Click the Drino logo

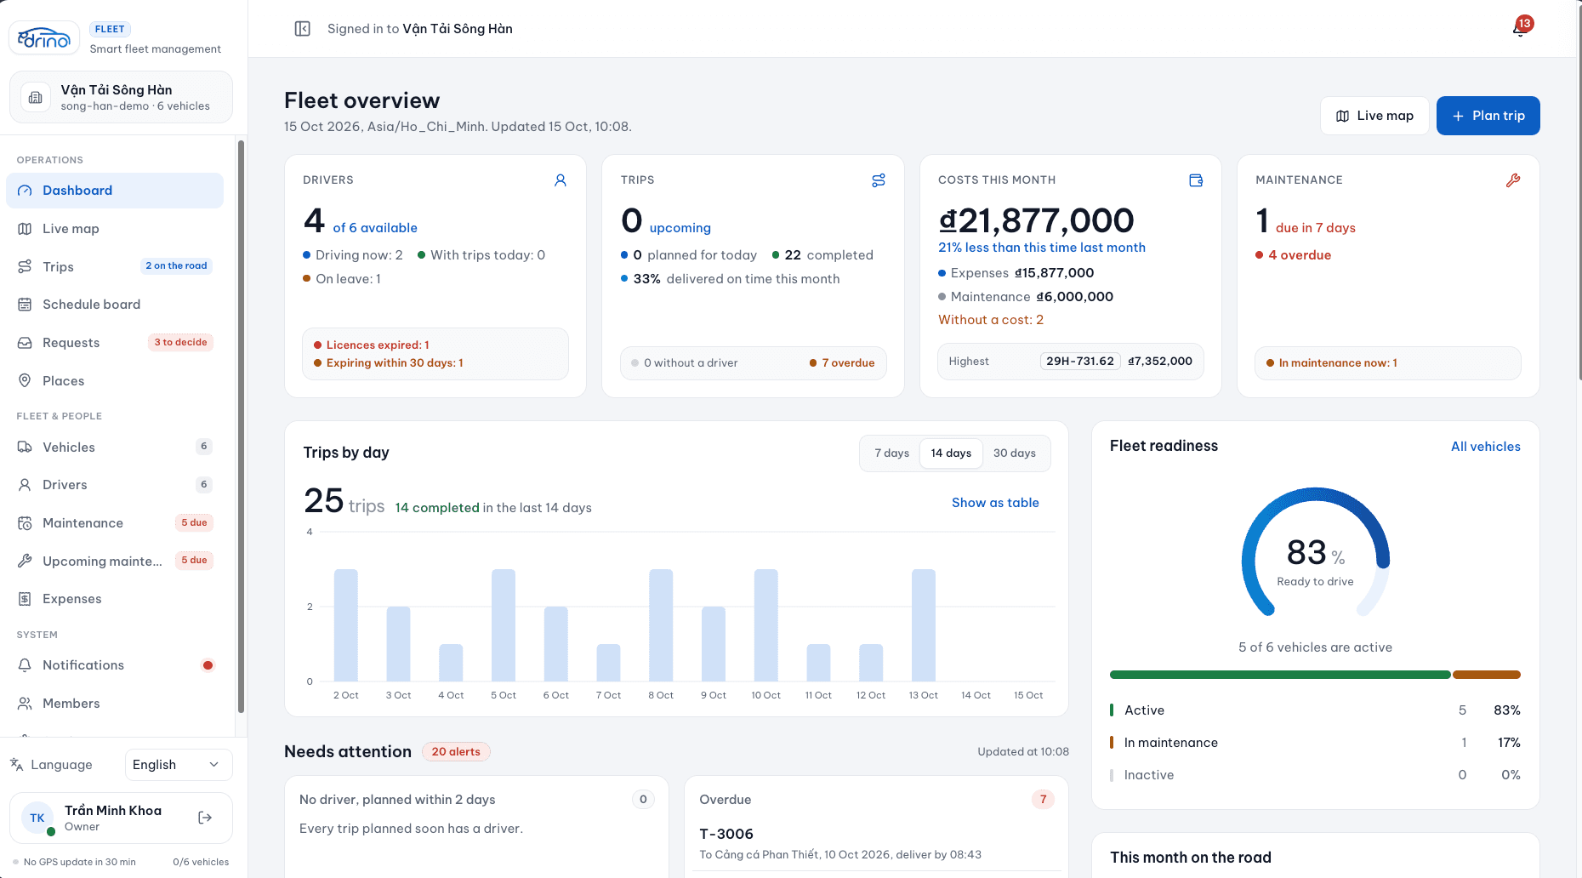point(44,38)
